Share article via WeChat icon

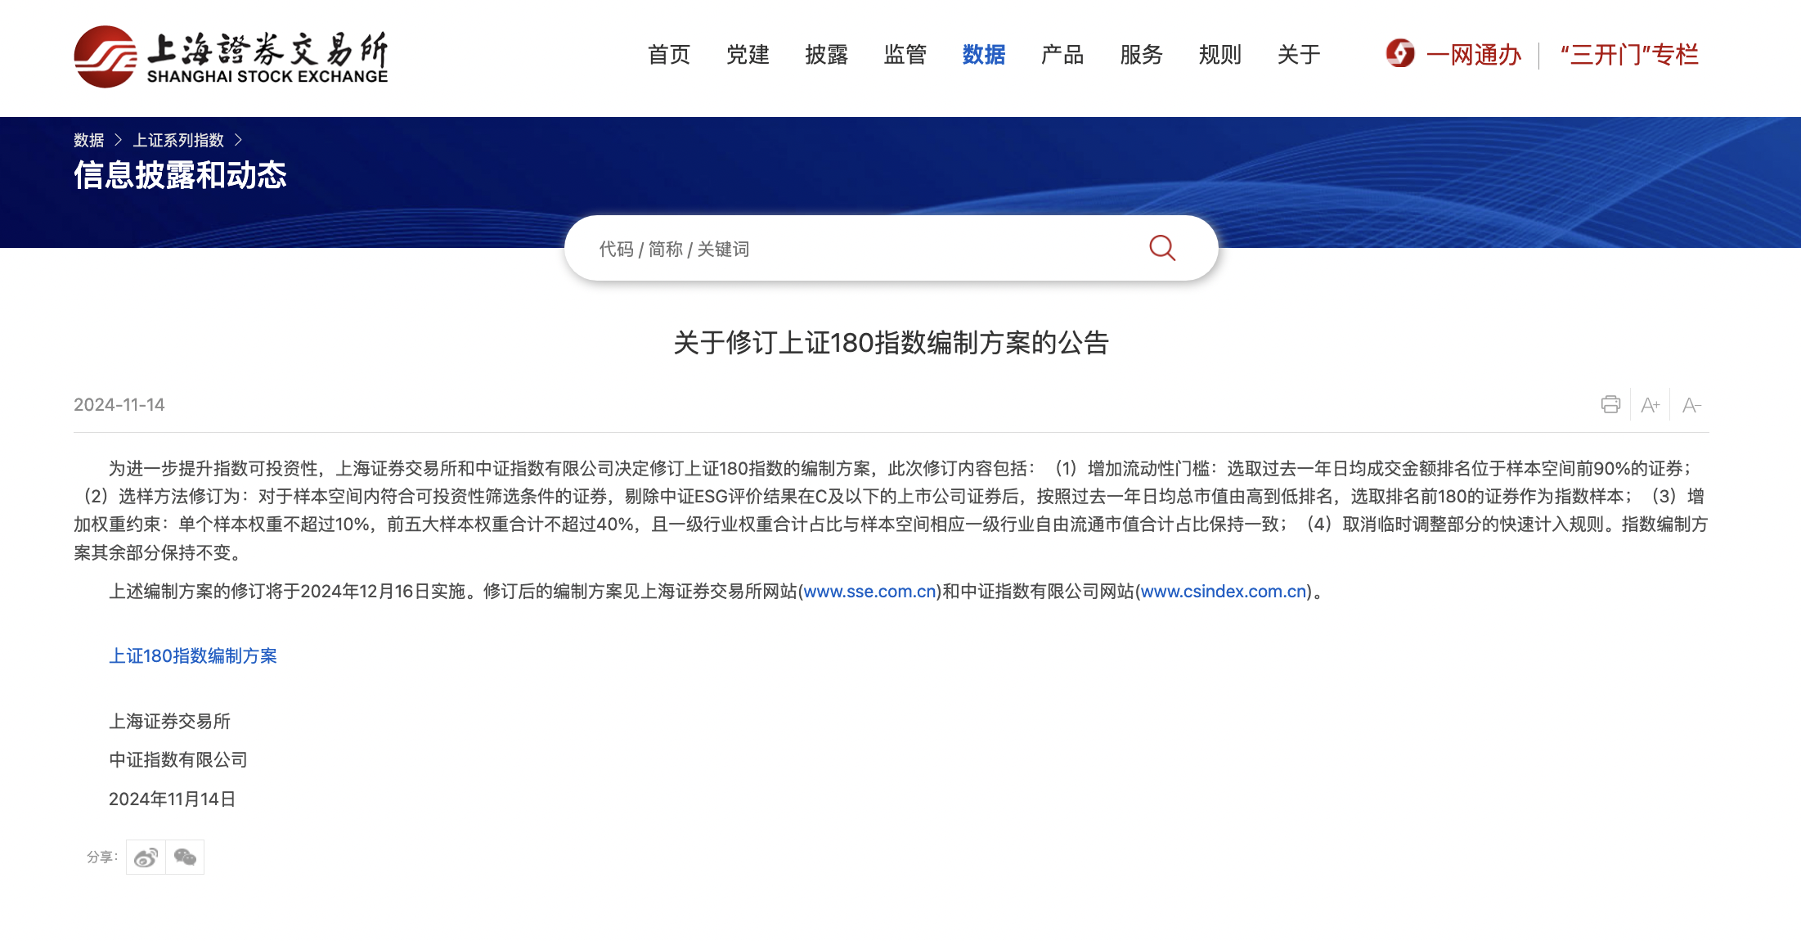(185, 858)
